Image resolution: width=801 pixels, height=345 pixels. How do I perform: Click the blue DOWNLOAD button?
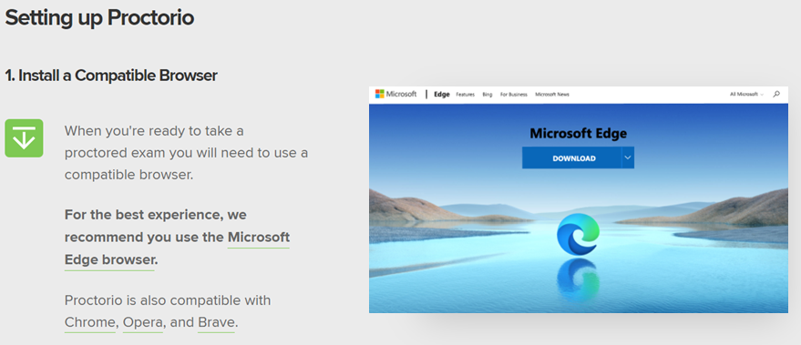point(571,157)
